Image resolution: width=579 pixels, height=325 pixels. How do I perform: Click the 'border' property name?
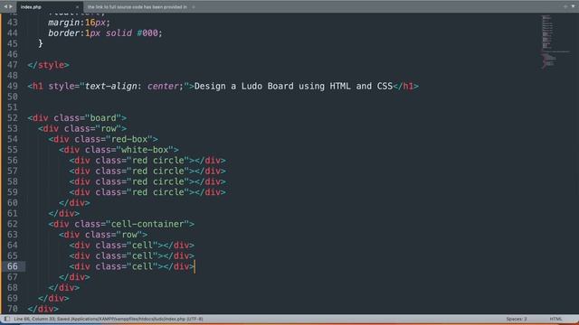tap(63, 33)
